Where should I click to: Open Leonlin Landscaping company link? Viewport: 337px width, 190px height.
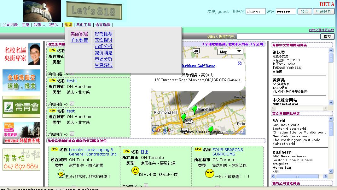[x=93, y=152]
